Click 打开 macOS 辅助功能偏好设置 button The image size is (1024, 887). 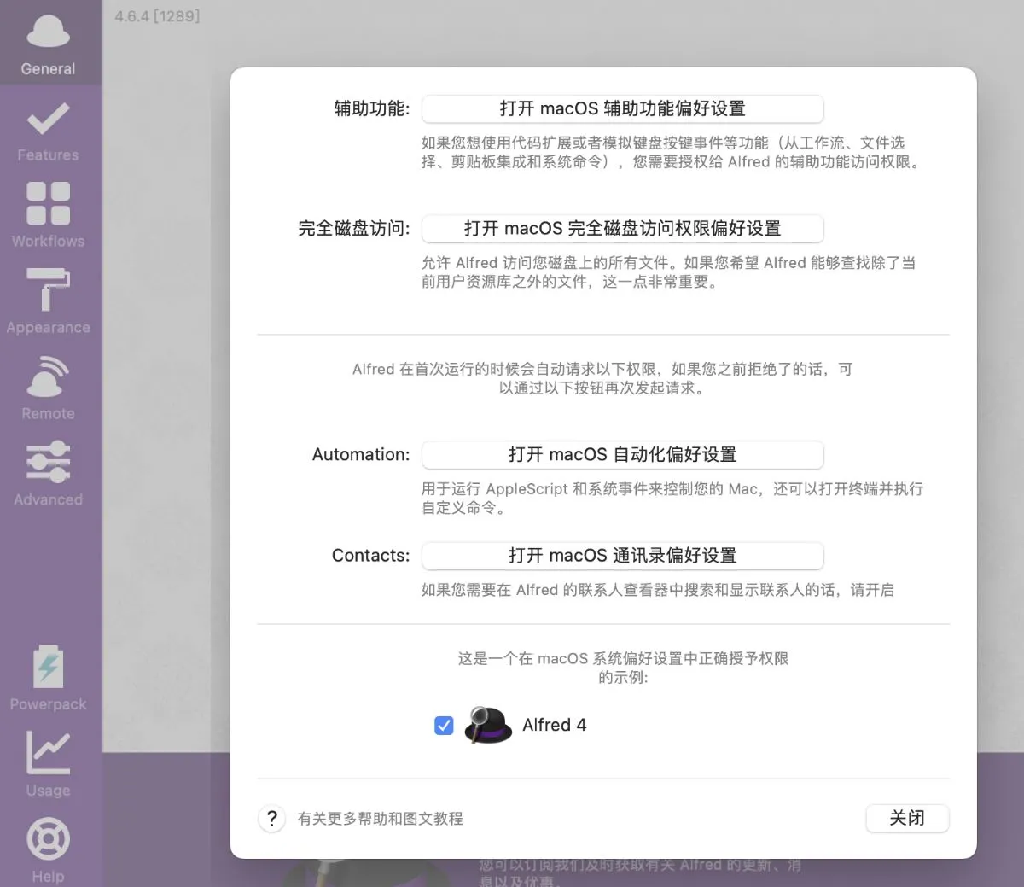point(623,108)
